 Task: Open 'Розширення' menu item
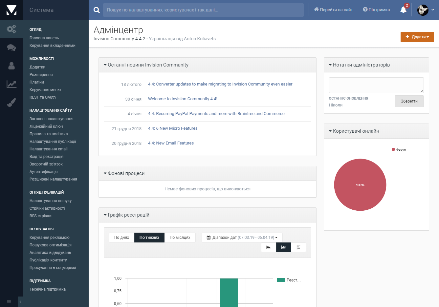(x=41, y=75)
